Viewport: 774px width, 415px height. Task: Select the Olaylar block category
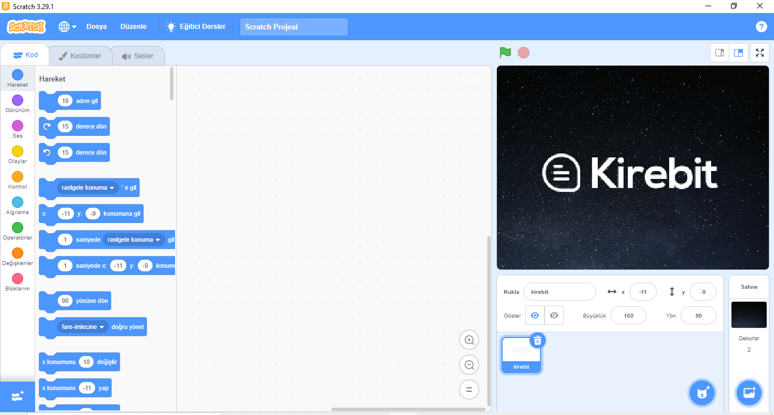pyautogui.click(x=18, y=155)
